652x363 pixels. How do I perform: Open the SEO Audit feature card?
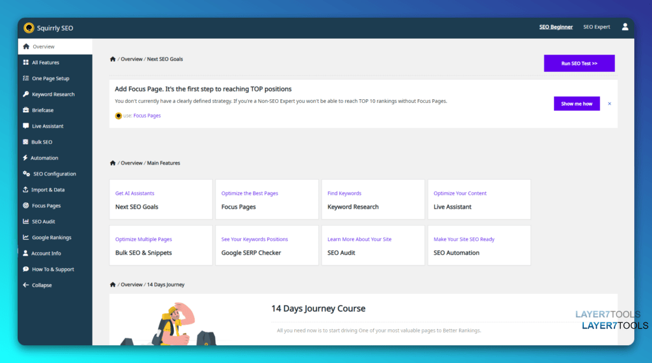pos(373,245)
